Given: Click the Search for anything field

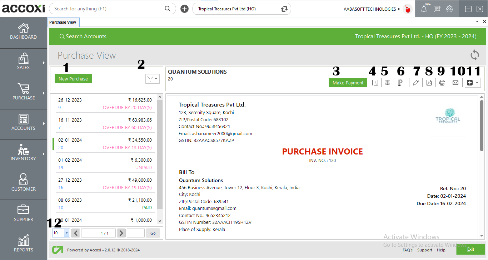Looking at the screenshot, I should [107, 8].
